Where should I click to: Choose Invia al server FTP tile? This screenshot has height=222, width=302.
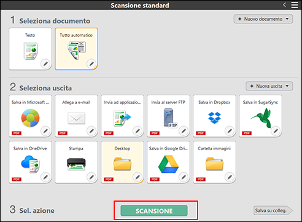(x=168, y=116)
